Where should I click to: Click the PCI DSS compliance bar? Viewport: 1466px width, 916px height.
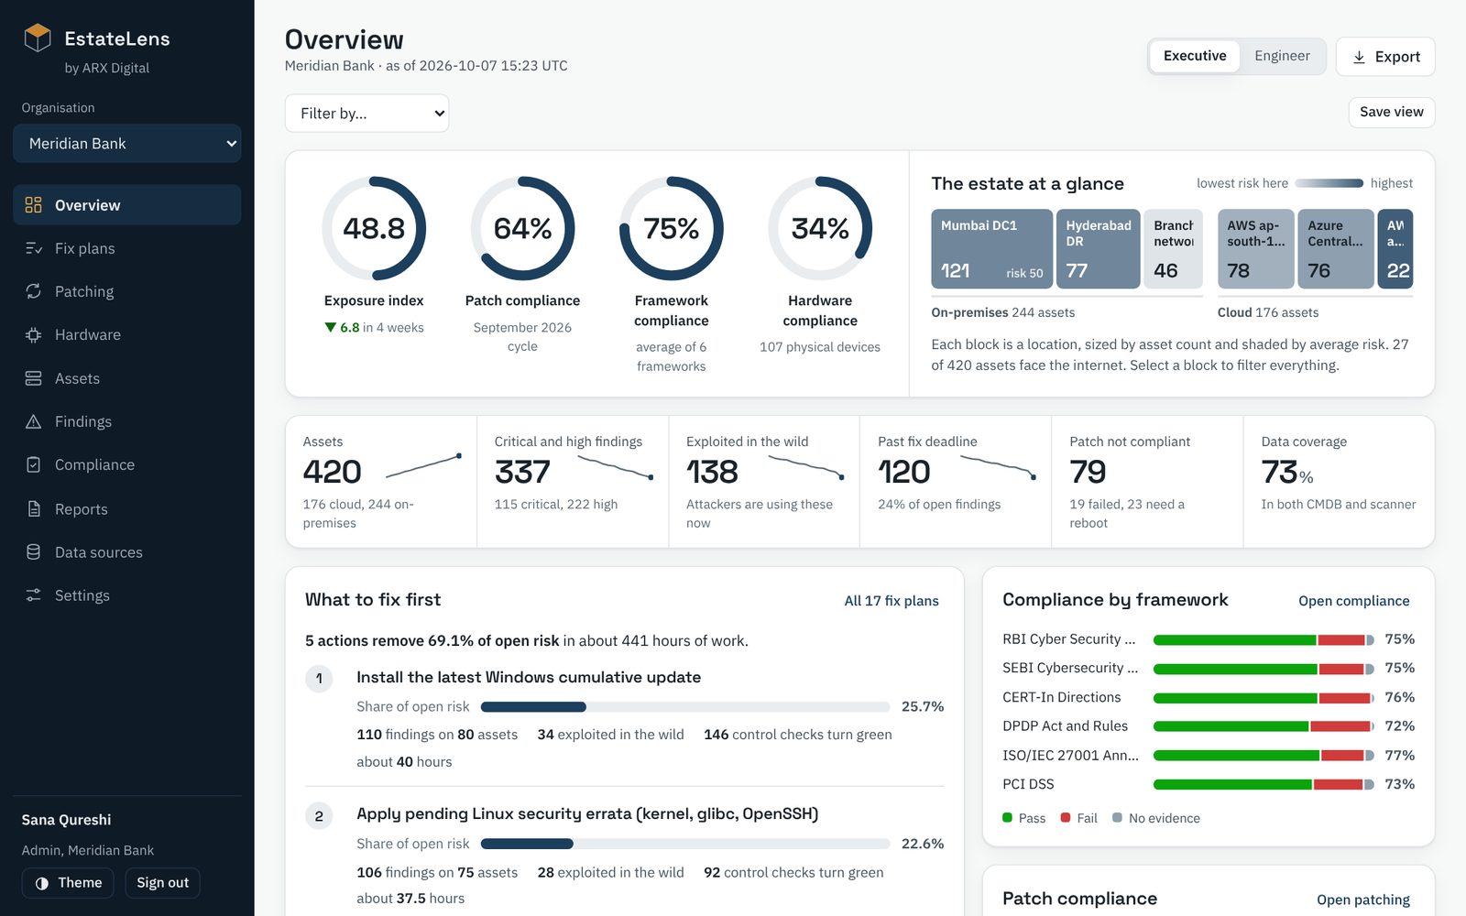tap(1264, 784)
